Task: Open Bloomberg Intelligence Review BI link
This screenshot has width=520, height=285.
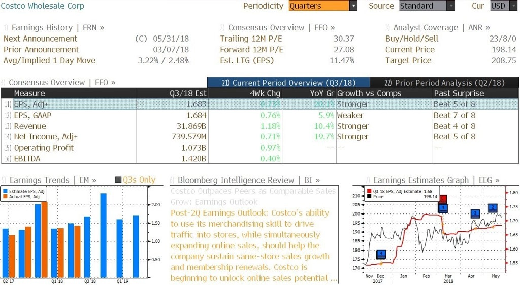Action: pos(245,180)
